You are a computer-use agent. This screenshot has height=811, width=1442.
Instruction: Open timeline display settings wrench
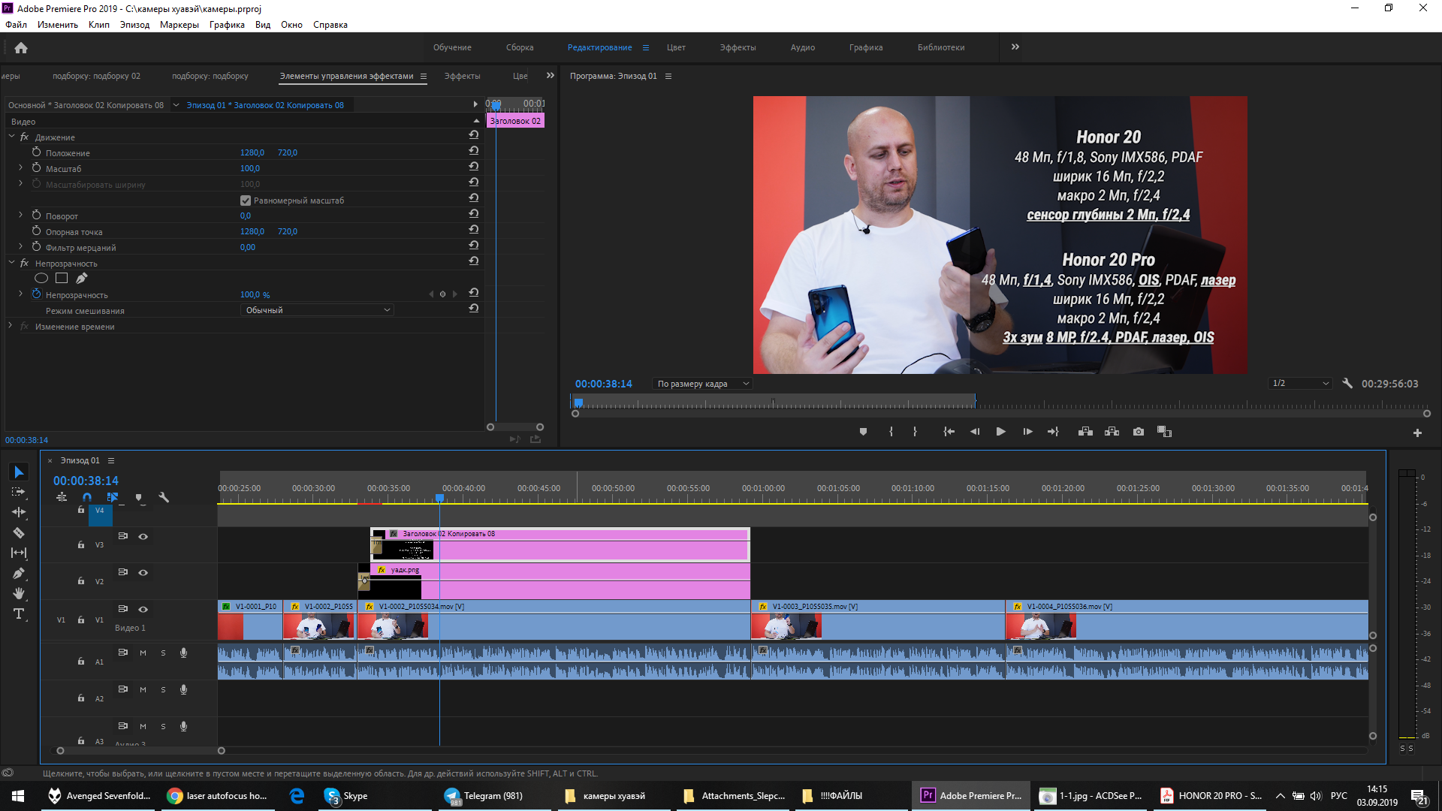[x=164, y=497]
